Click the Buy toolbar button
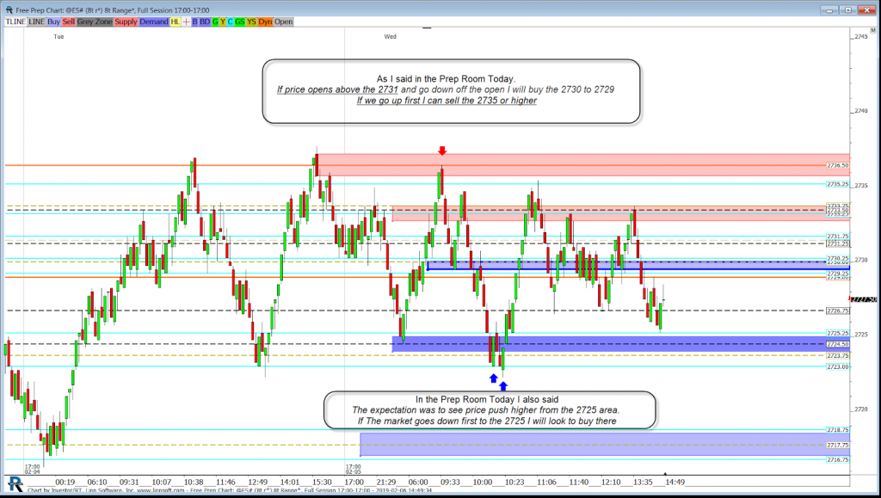 pos(54,22)
